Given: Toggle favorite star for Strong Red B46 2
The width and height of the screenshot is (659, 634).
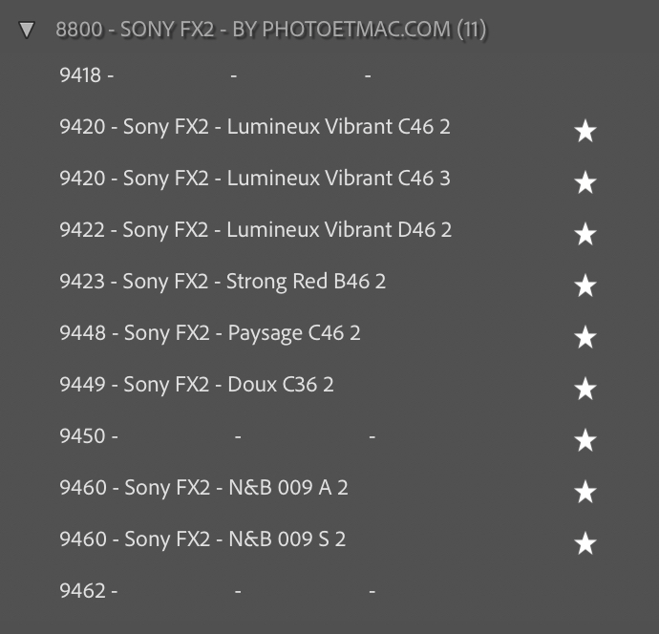Looking at the screenshot, I should click(x=585, y=286).
